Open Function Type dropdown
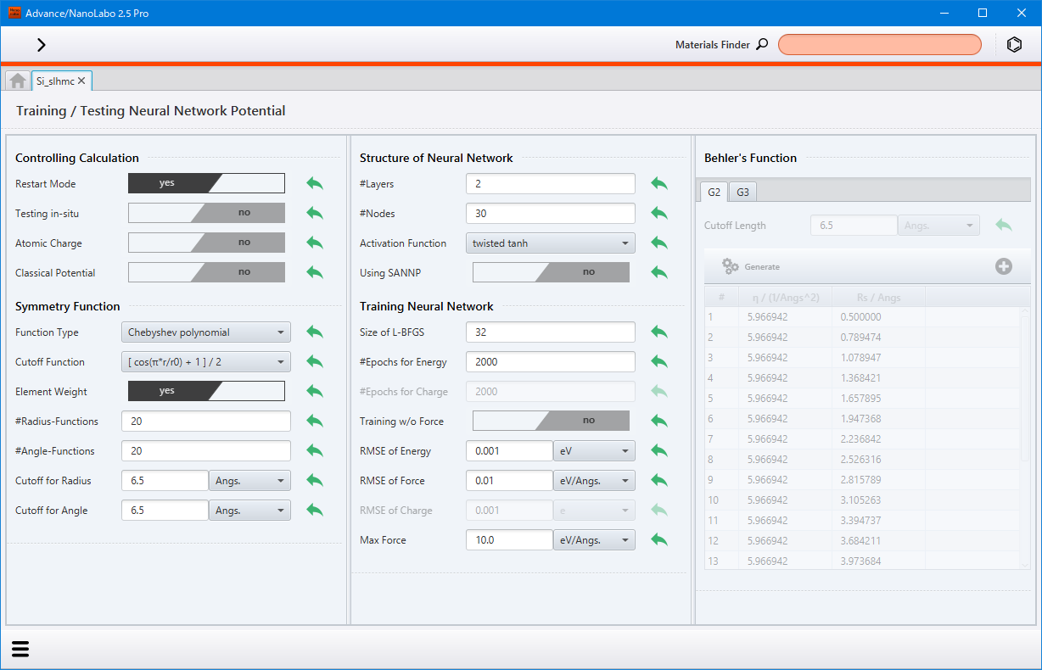Image resolution: width=1042 pixels, height=670 pixels. click(206, 332)
